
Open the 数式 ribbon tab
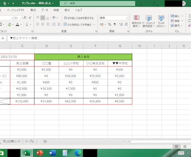(33, 10)
